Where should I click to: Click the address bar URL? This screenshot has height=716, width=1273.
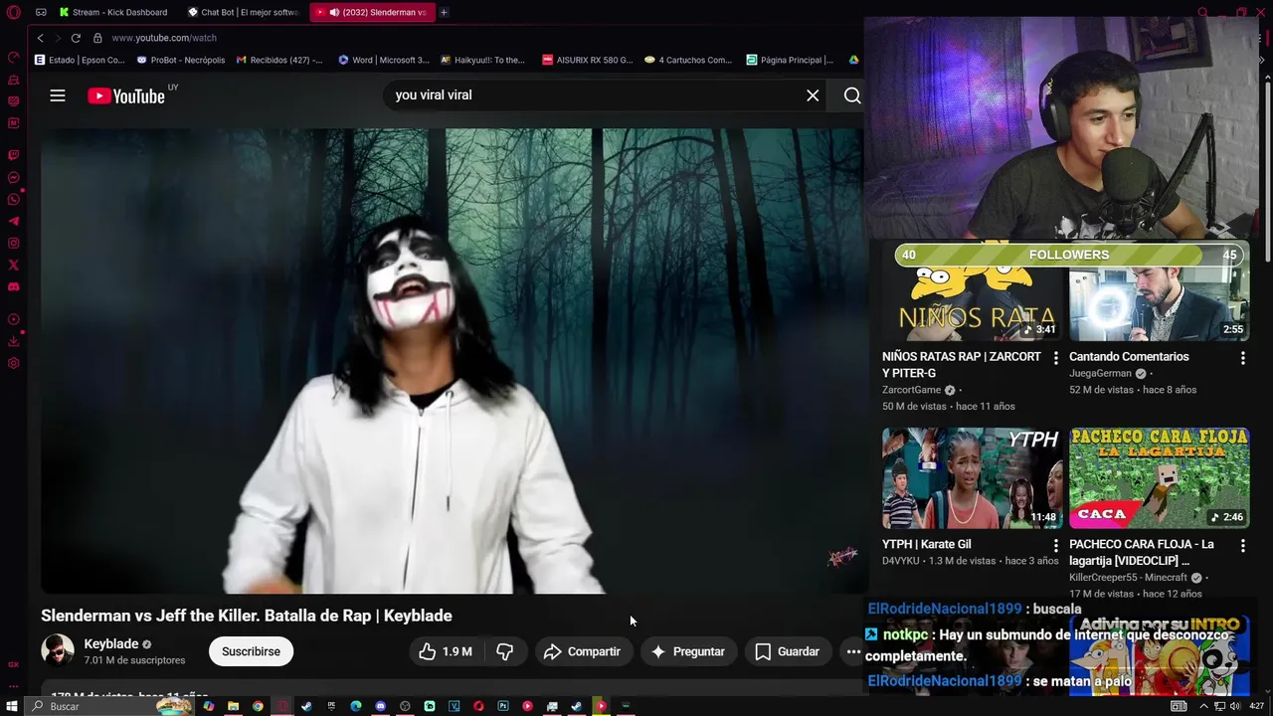tap(164, 38)
